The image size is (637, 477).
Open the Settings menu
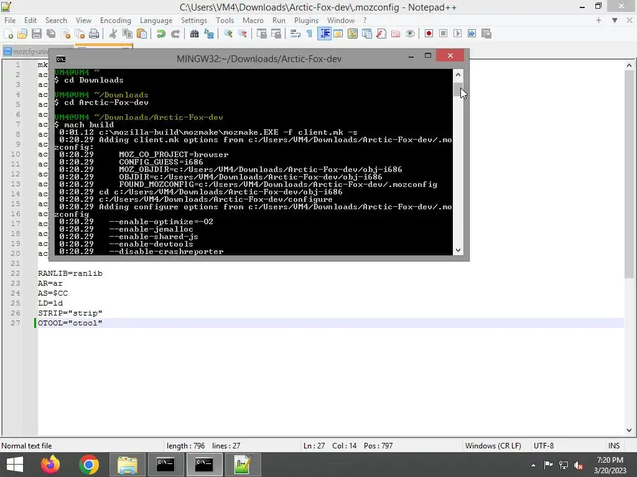tap(194, 20)
